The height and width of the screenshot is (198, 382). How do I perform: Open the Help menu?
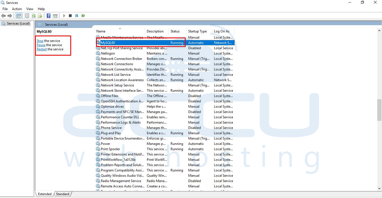pyautogui.click(x=41, y=9)
